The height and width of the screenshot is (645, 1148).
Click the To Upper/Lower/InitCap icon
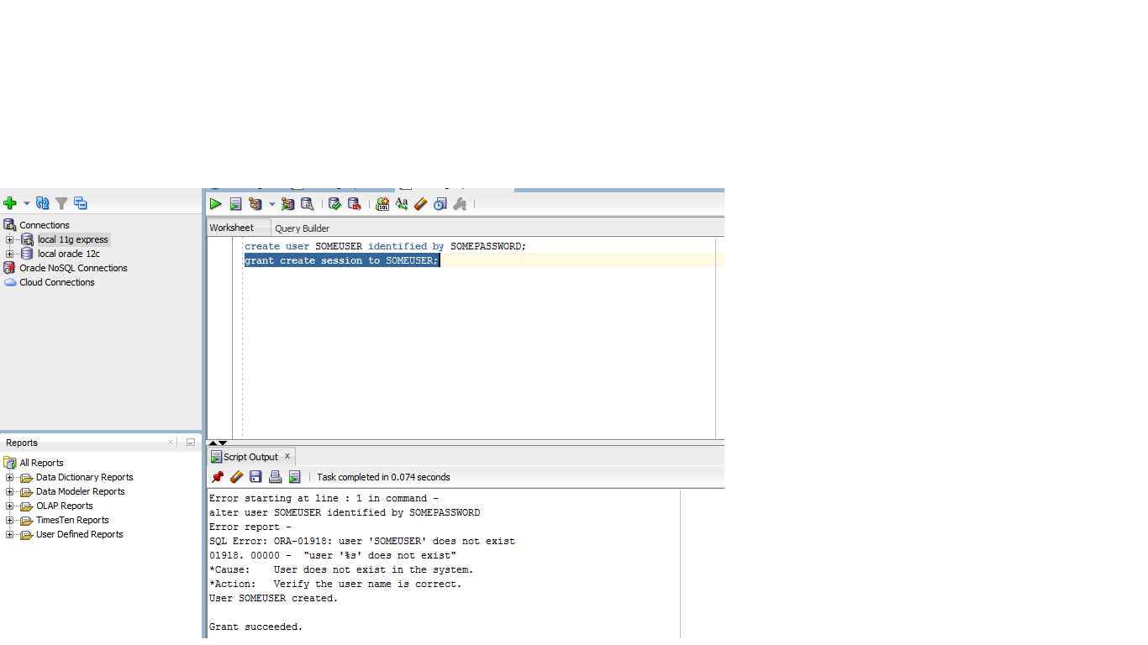402,203
